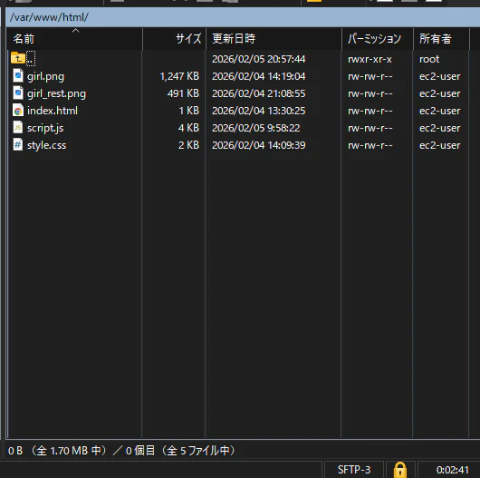The width and height of the screenshot is (480, 478).
Task: Click the index.html Chrome file icon
Action: 18,110
